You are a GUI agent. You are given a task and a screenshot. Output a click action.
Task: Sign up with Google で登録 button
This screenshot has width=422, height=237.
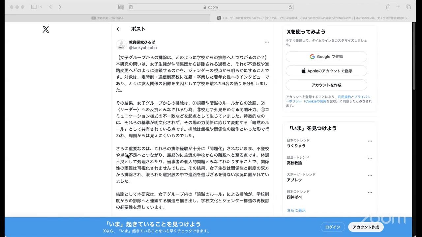[326, 57]
